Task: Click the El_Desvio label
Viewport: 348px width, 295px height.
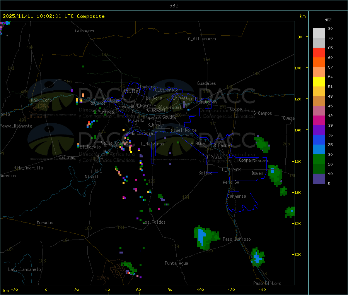Action: pyautogui.click(x=90, y=147)
